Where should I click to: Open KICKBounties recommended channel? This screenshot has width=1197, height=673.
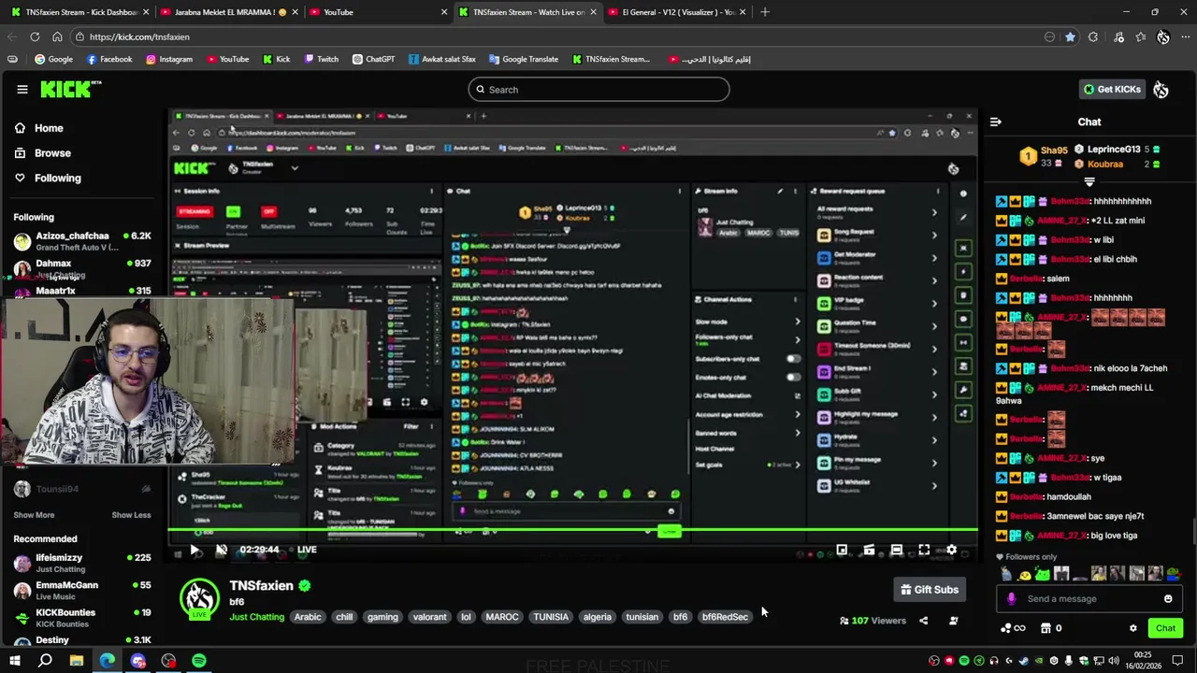click(x=82, y=617)
